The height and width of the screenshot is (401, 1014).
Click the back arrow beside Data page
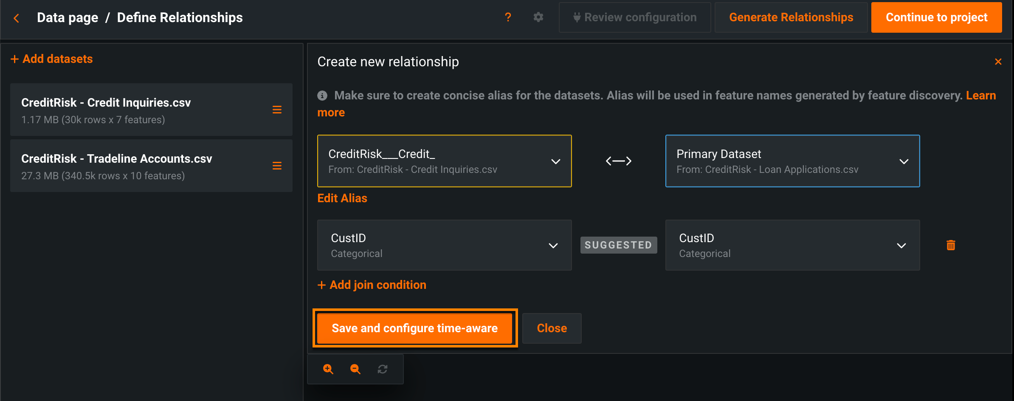point(17,18)
